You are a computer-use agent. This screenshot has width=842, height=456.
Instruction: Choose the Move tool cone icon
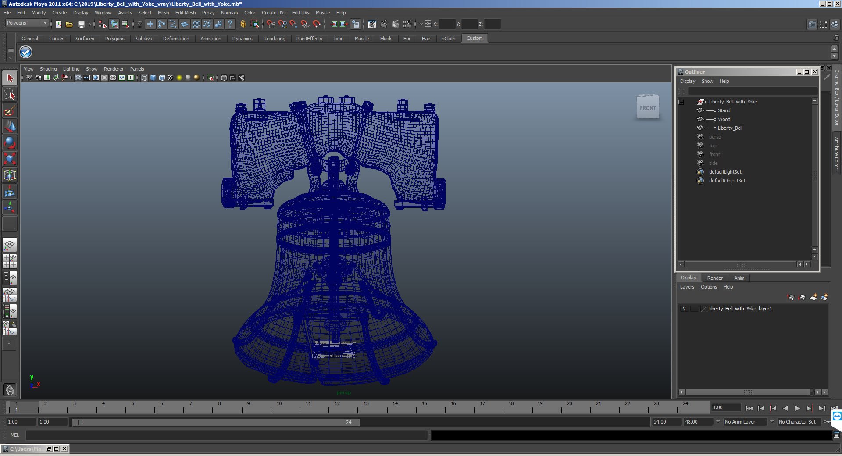[10, 126]
